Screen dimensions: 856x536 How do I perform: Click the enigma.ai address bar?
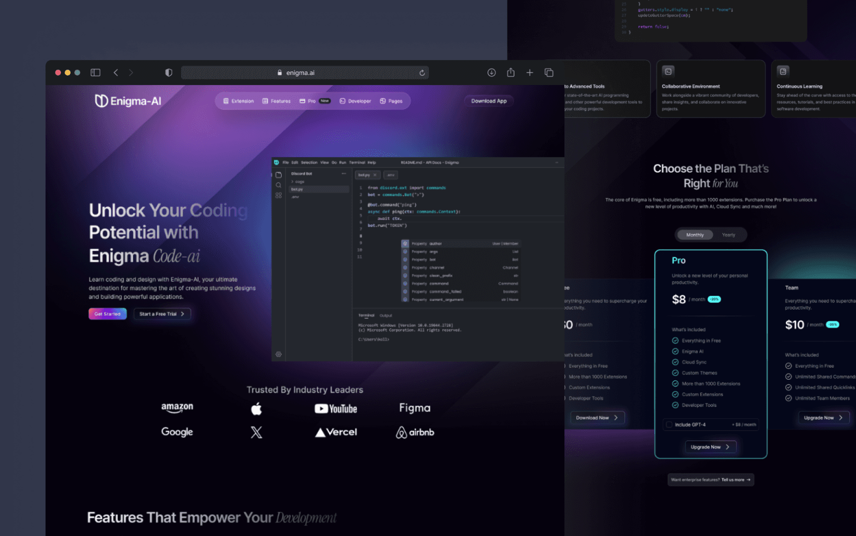click(x=304, y=72)
